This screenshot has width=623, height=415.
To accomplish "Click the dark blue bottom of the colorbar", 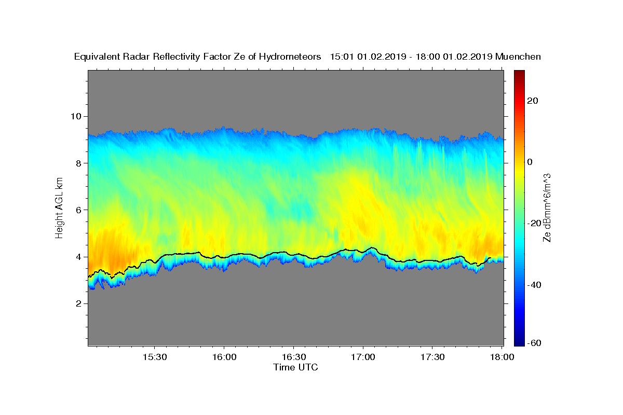I will (520, 340).
